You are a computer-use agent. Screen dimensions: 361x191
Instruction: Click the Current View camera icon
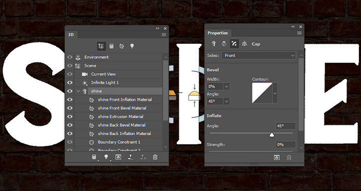point(85,74)
